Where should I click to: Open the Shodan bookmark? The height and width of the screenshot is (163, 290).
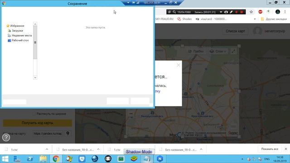tap(184, 19)
